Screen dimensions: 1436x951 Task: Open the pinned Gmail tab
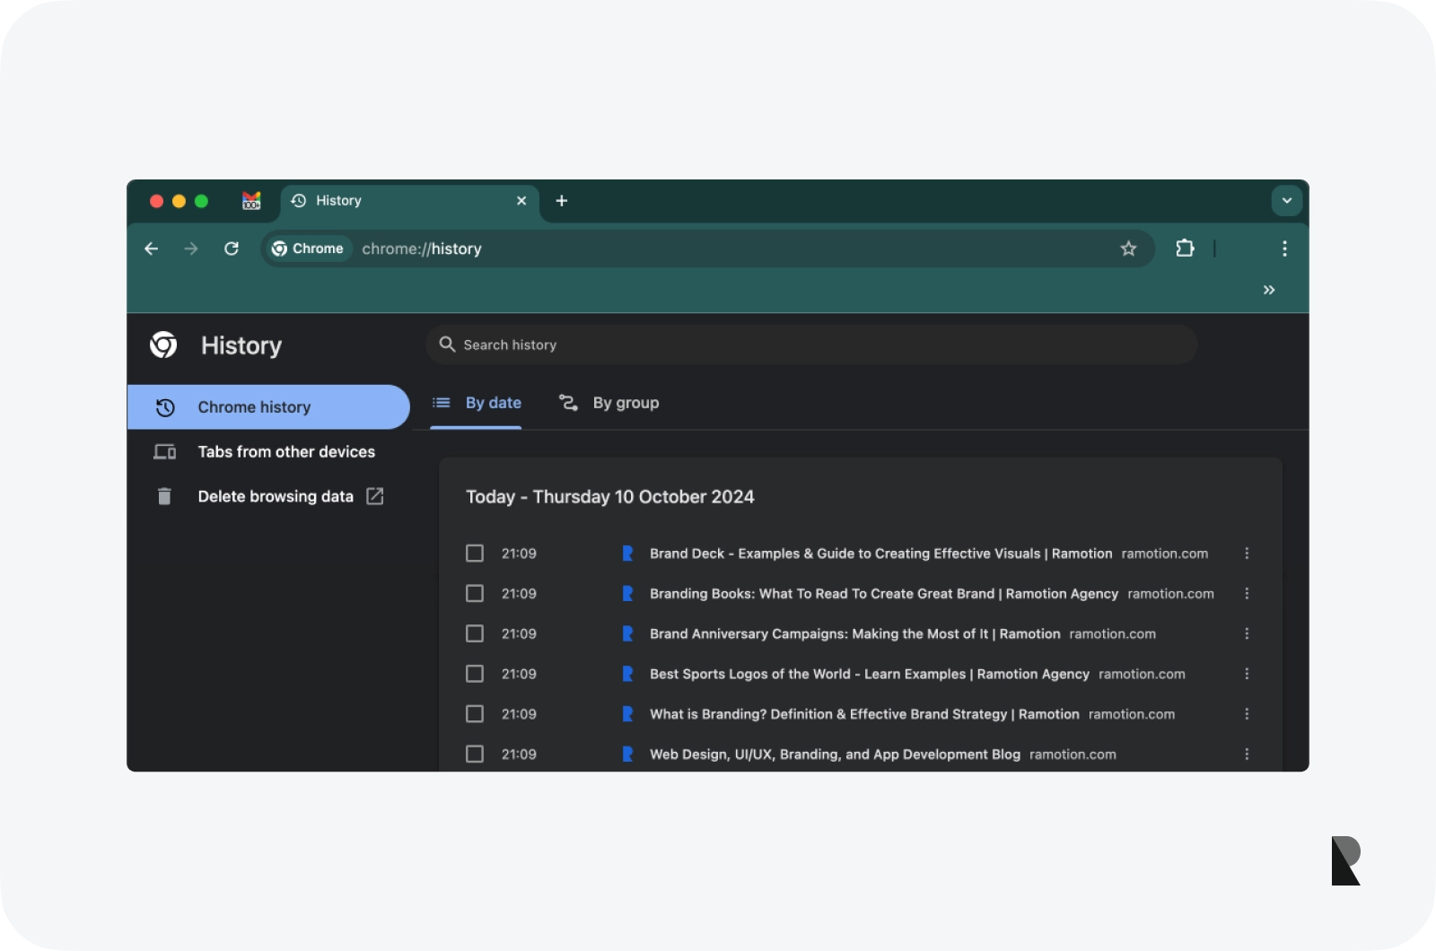point(251,201)
